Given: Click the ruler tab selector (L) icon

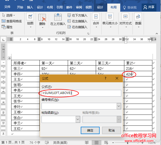Looking at the screenshot, I should pyautogui.click(x=3, y=40).
